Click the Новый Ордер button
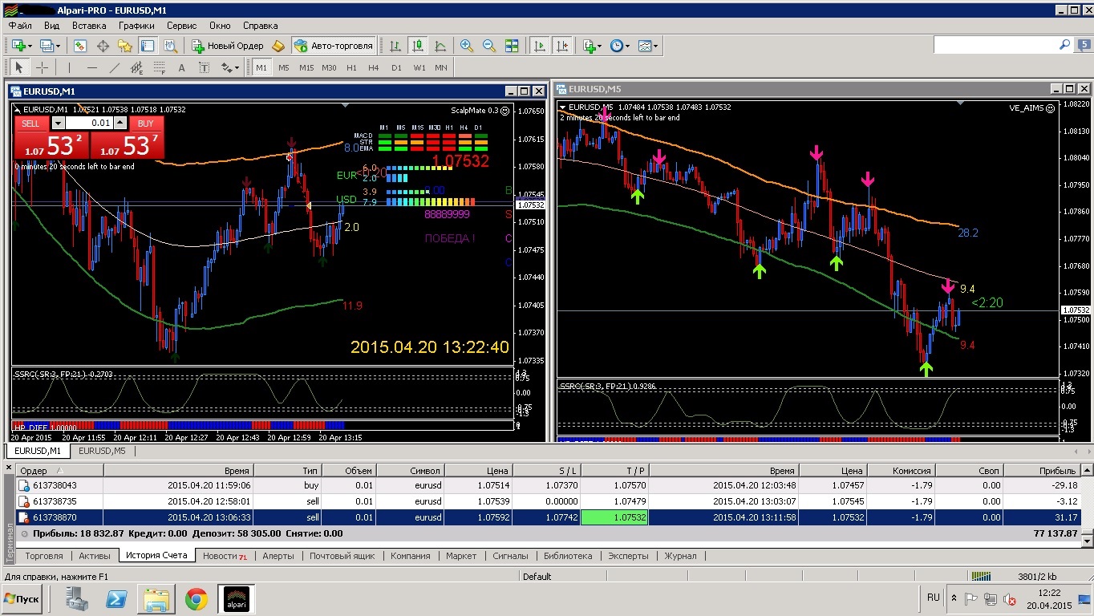This screenshot has width=1094, height=616. pyautogui.click(x=228, y=46)
